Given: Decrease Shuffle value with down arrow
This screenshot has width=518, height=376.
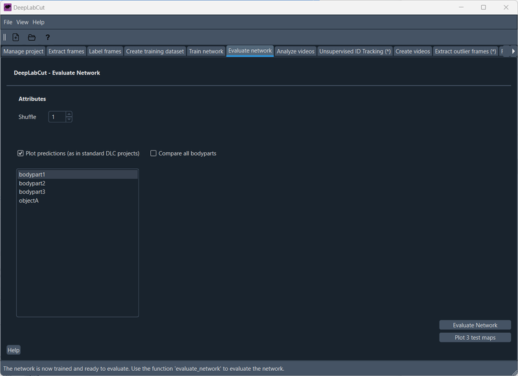Looking at the screenshot, I should click(69, 119).
